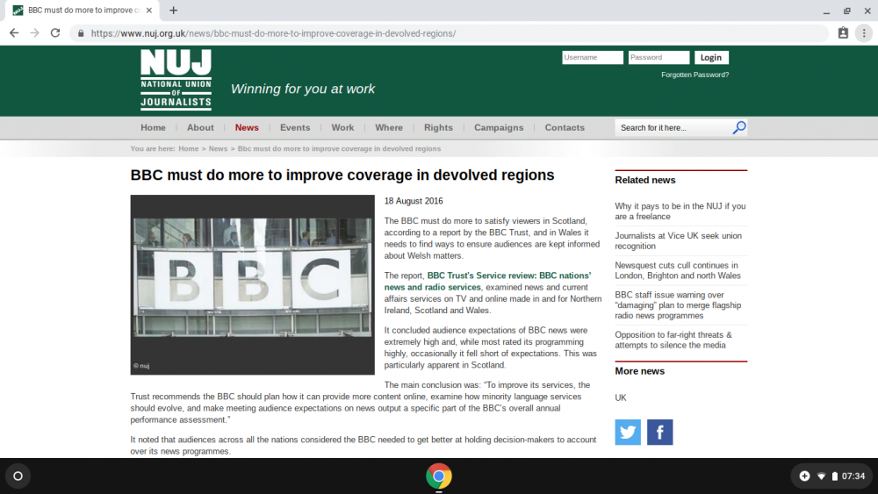Open the Home menu item

point(153,127)
